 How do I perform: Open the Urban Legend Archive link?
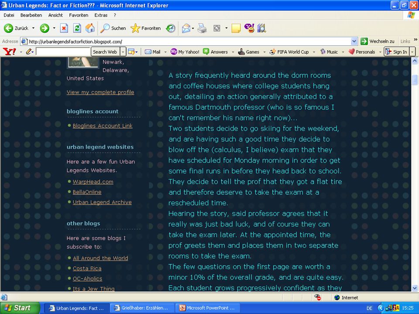click(102, 202)
